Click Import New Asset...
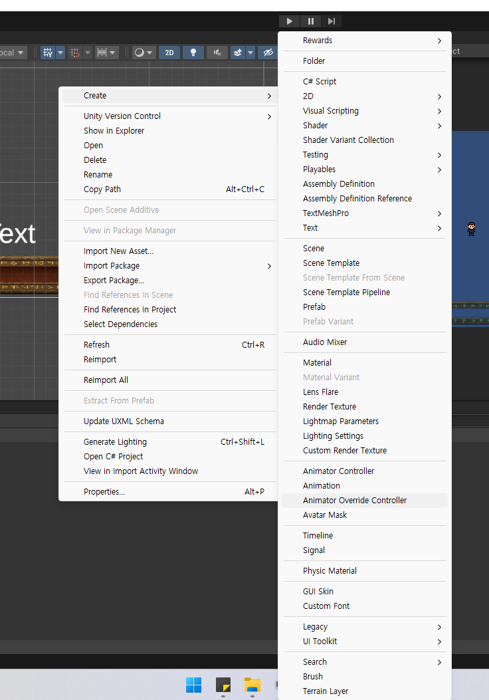The width and height of the screenshot is (489, 700). tap(169, 251)
